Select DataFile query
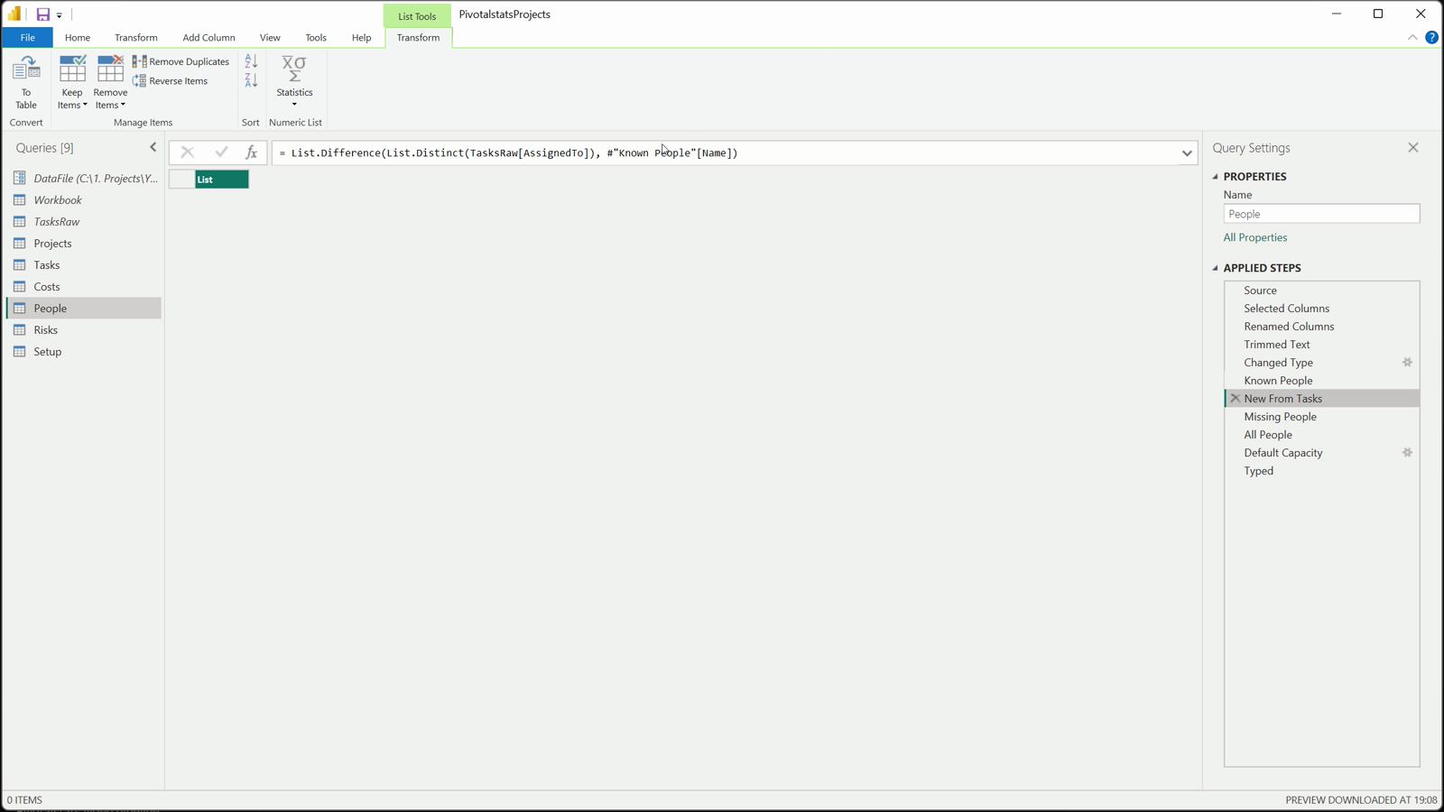Screen dimensions: 1444x812 coord(85,178)
